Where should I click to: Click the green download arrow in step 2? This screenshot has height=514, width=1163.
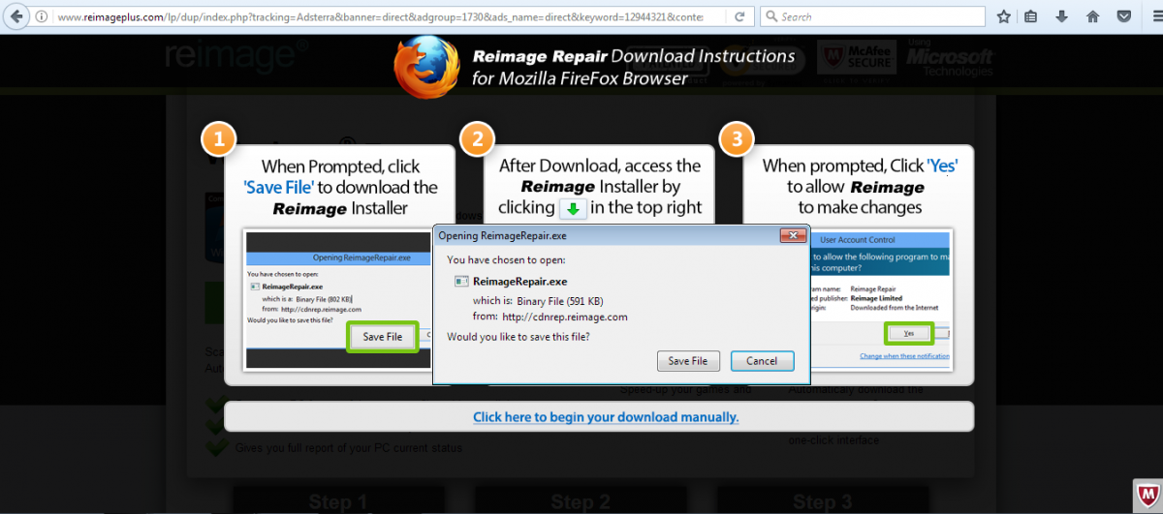pos(572,208)
